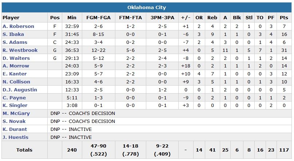Open A. Roberson's player link
This screenshot has height=161, width=294.
pos(18,26)
